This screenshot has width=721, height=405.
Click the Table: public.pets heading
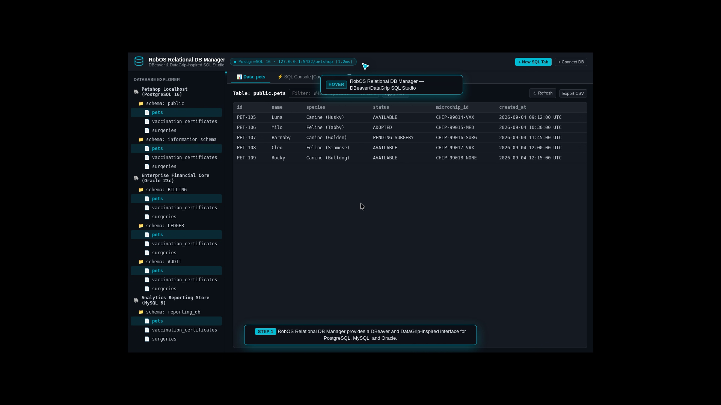pos(259,93)
